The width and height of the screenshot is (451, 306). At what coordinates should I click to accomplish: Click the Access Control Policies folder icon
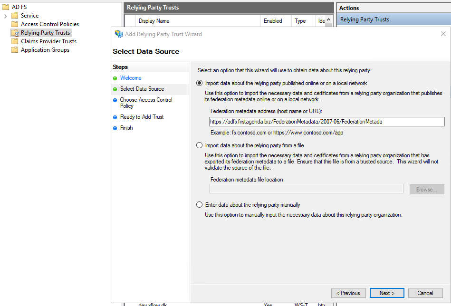pos(15,24)
